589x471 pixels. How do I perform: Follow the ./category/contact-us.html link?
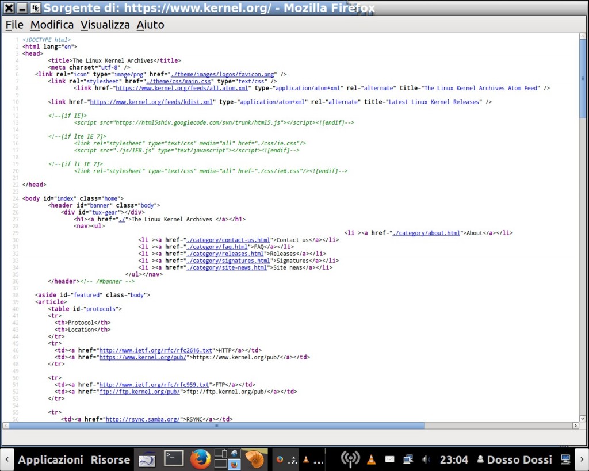tap(228, 240)
